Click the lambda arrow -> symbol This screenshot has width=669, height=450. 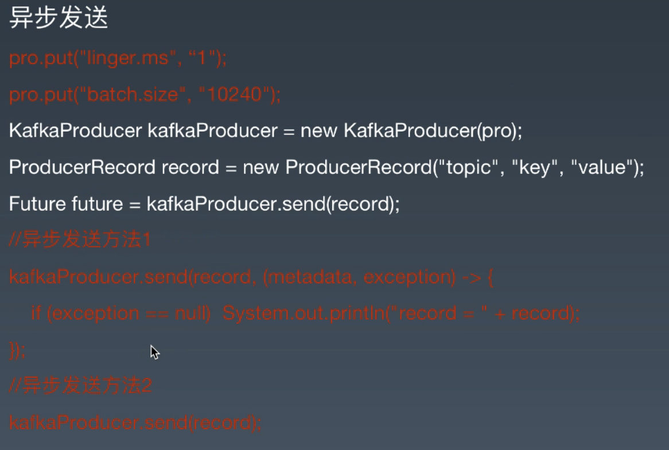(472, 277)
